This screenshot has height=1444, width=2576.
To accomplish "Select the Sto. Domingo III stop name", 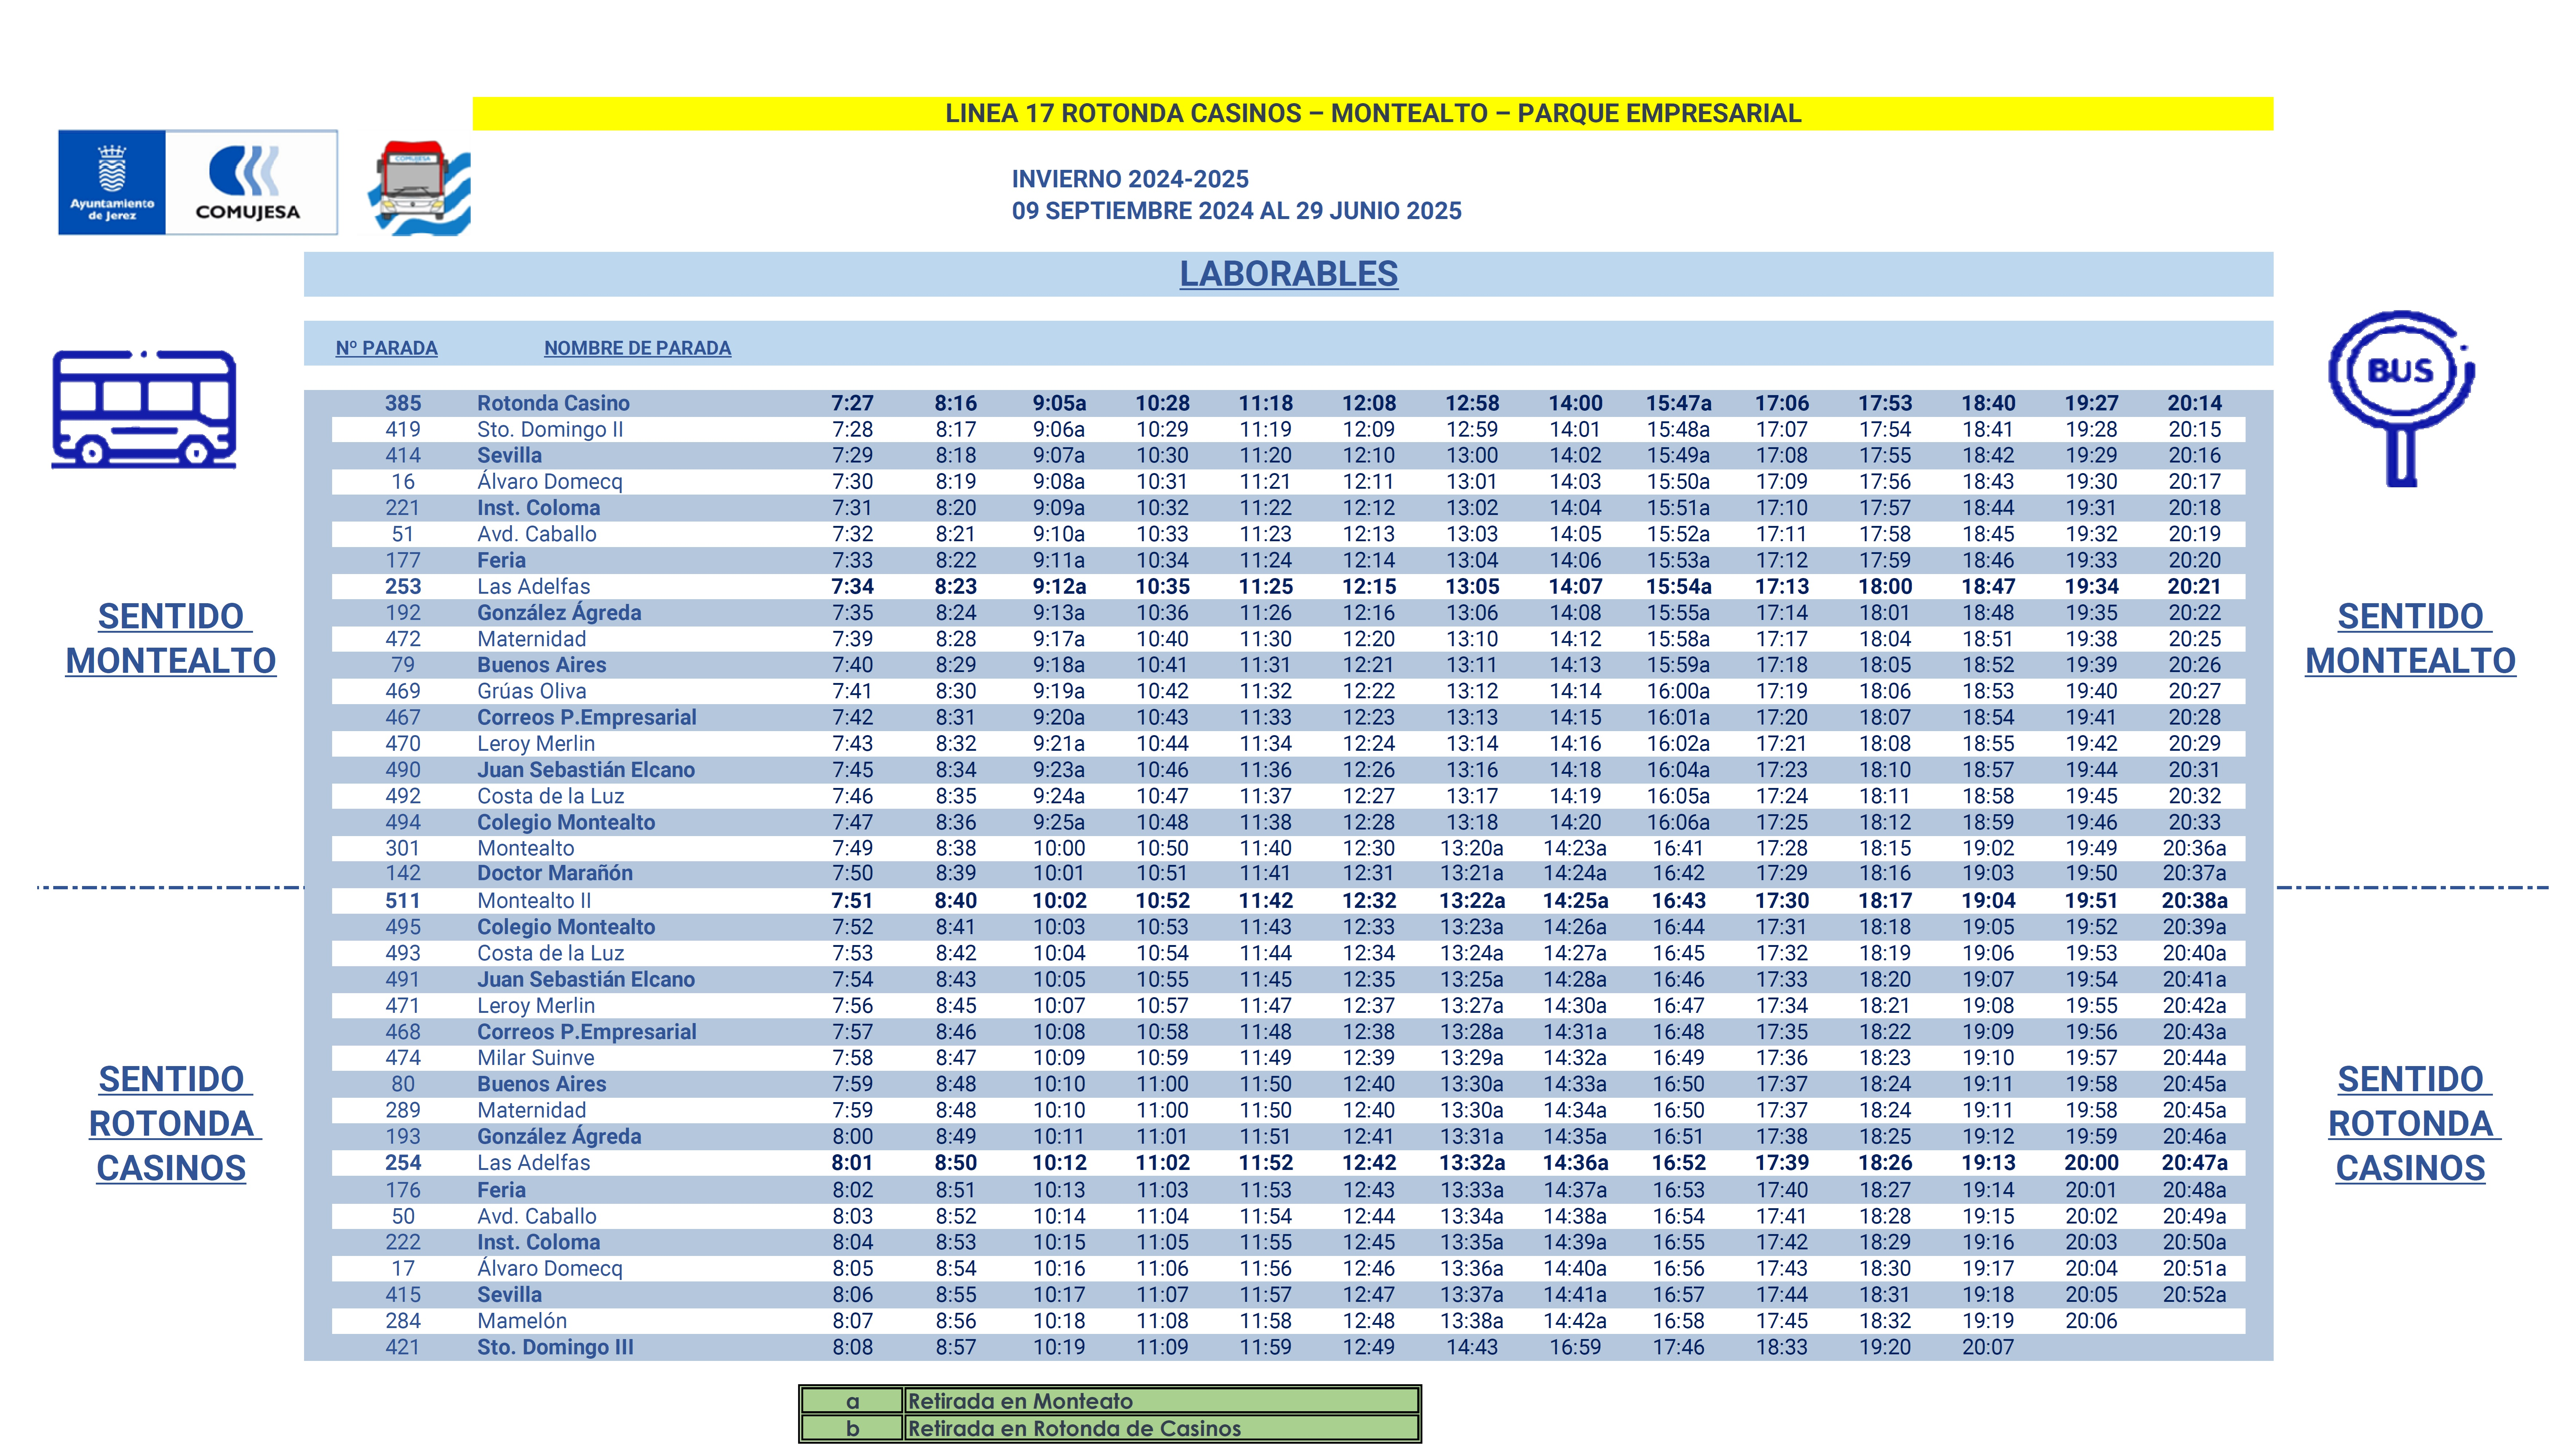I will pos(555,1347).
